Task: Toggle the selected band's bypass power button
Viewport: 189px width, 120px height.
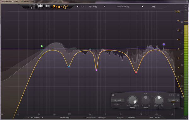Action: tap(113, 95)
